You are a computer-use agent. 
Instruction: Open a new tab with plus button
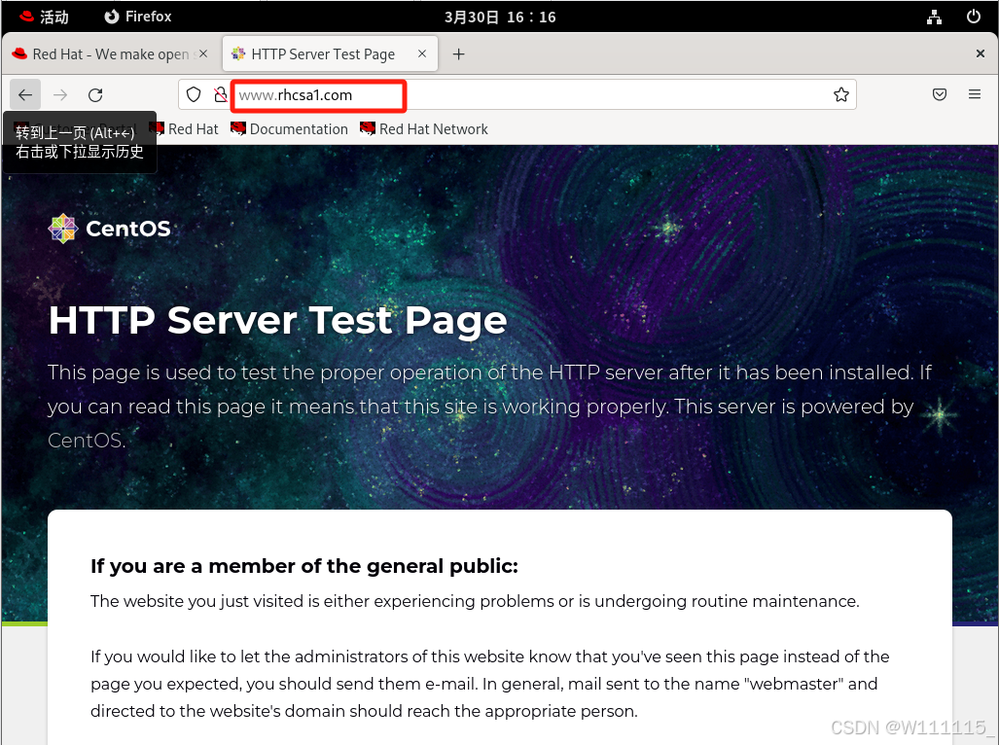[x=458, y=54]
